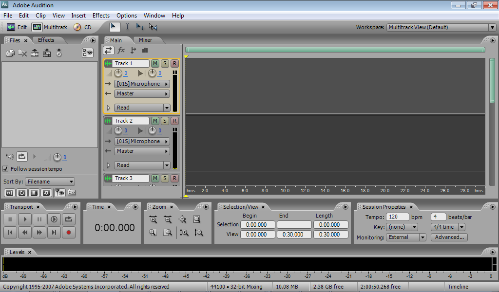Click Fast Forward transport button

(39, 232)
